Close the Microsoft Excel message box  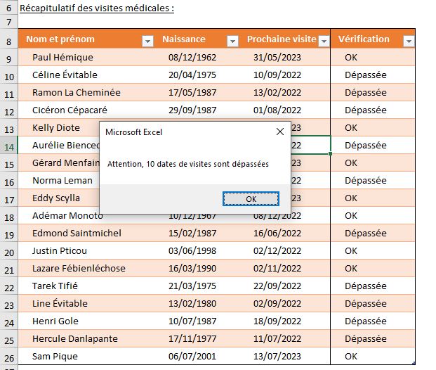280,132
